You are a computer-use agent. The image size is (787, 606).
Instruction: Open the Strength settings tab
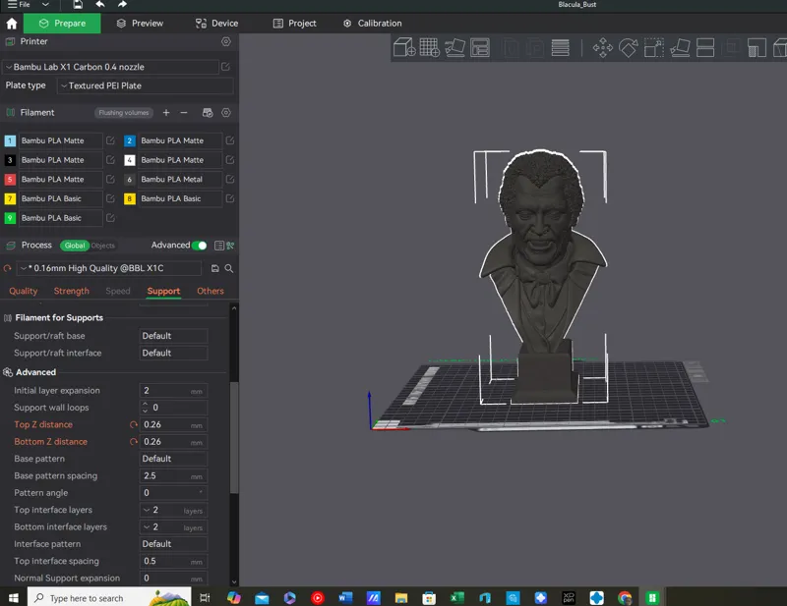(71, 292)
